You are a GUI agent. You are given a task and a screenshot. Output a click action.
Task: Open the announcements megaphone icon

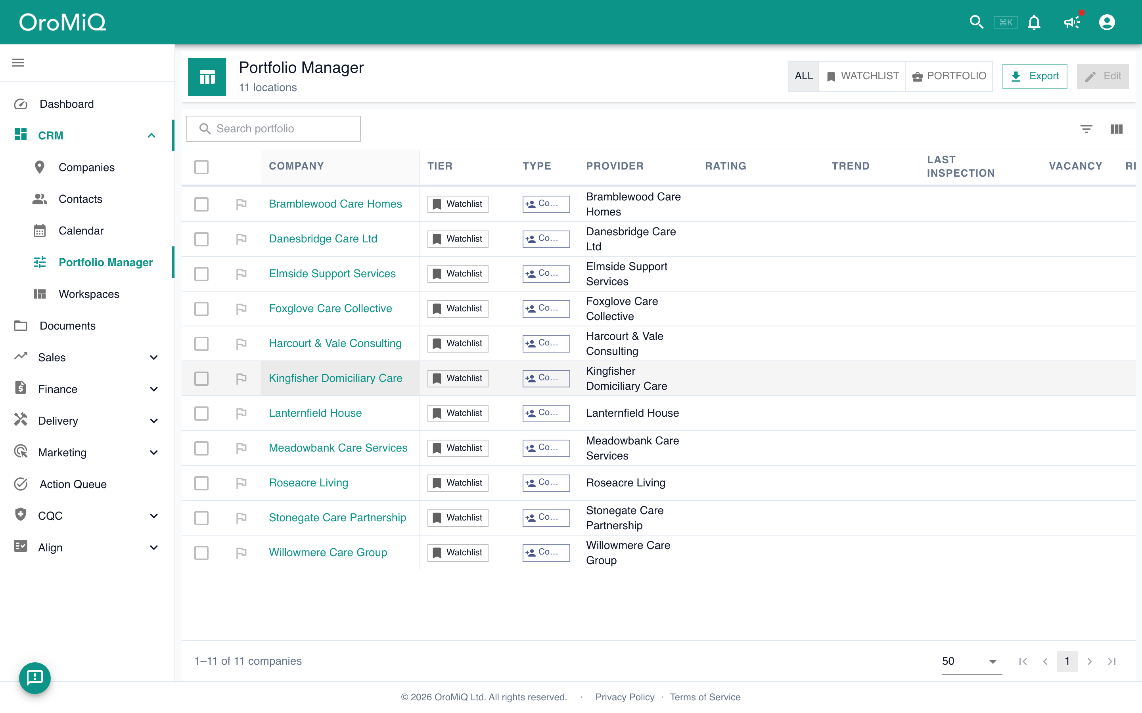tap(1072, 22)
